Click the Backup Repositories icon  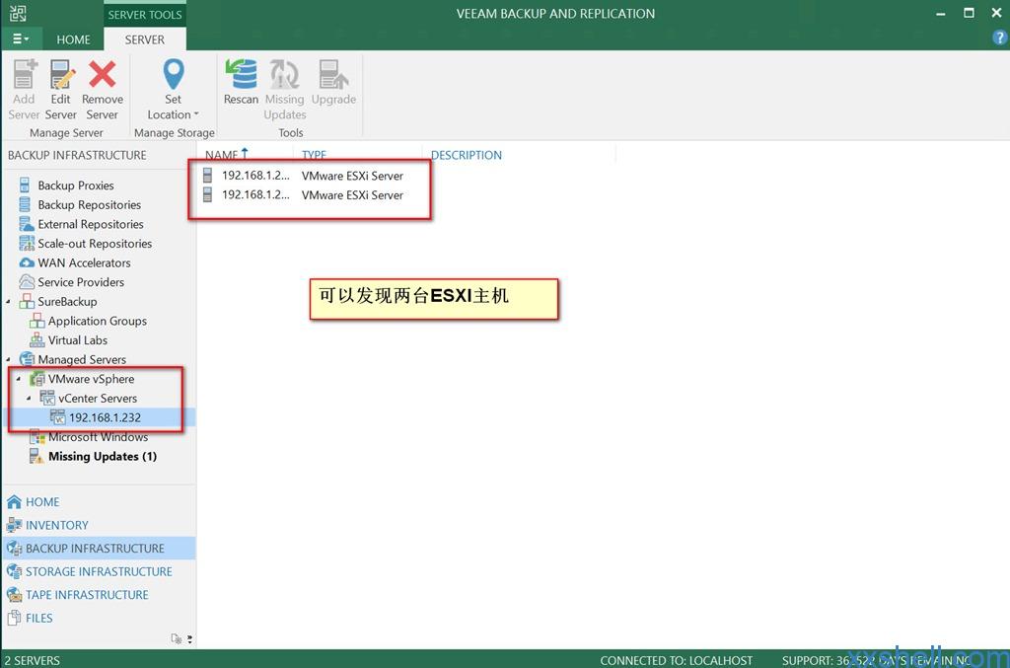point(25,205)
